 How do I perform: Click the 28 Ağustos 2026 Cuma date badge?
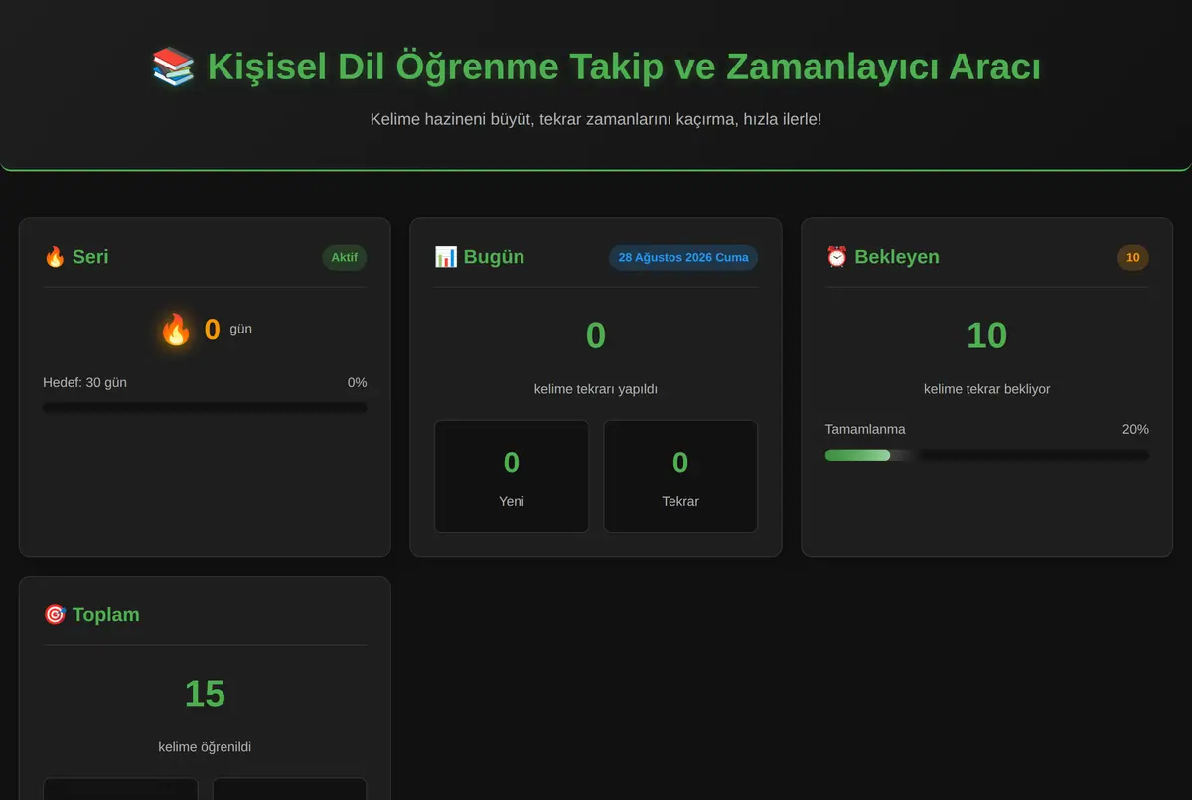[x=683, y=258]
